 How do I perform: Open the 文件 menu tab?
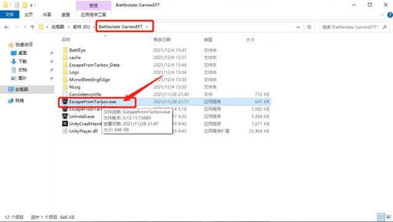click(10, 15)
